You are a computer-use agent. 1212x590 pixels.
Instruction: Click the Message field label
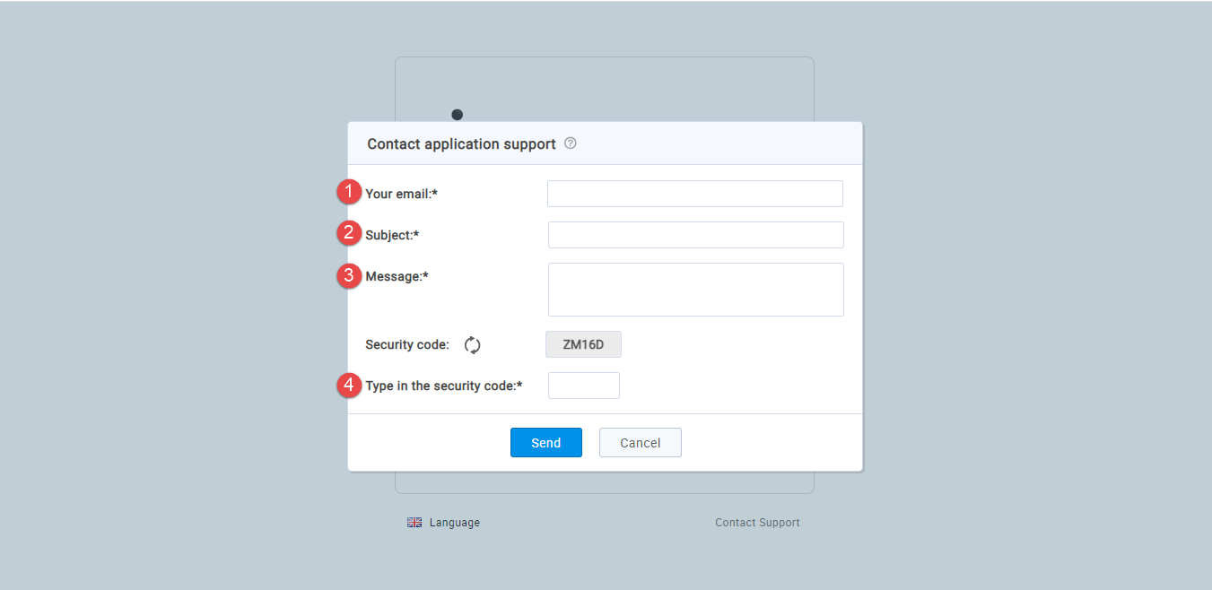pos(397,276)
